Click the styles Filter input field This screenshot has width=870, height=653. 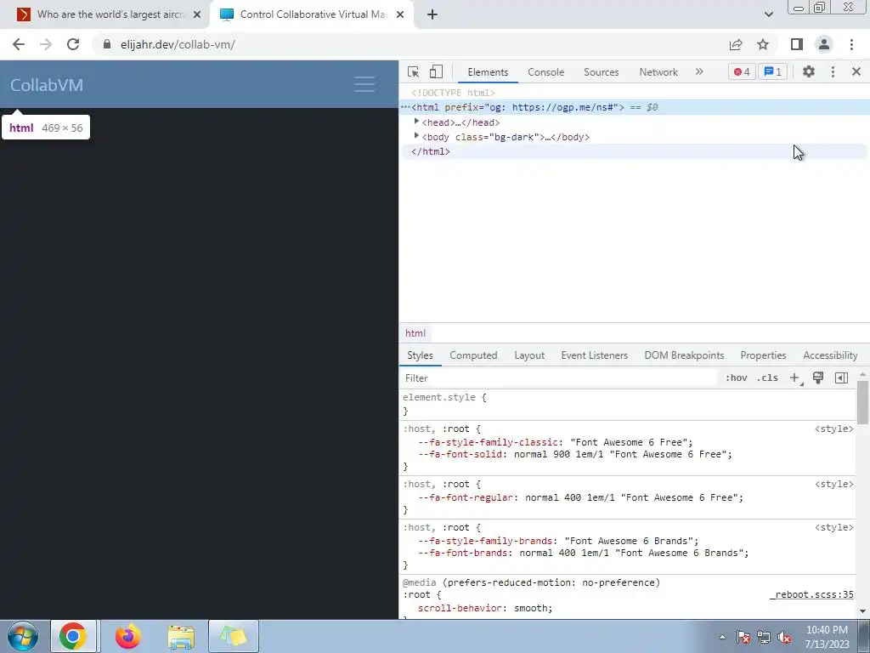point(557,378)
